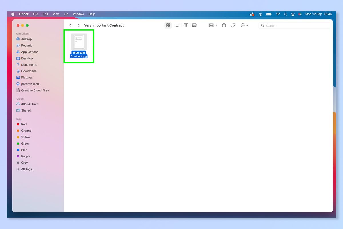Click the back navigation arrow
The image size is (343, 229).
[70, 25]
